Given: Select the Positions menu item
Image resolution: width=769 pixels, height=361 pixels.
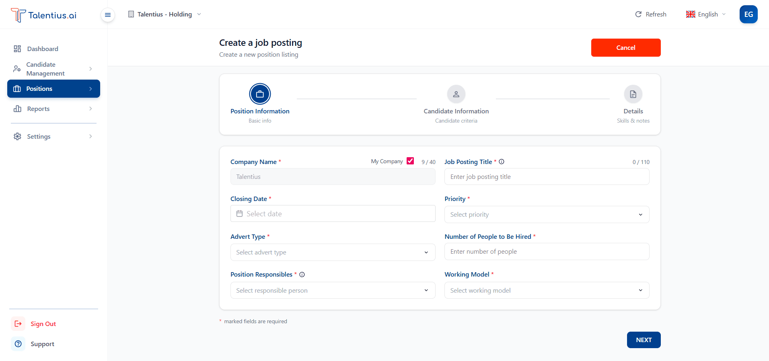Looking at the screenshot, I should click(x=53, y=89).
